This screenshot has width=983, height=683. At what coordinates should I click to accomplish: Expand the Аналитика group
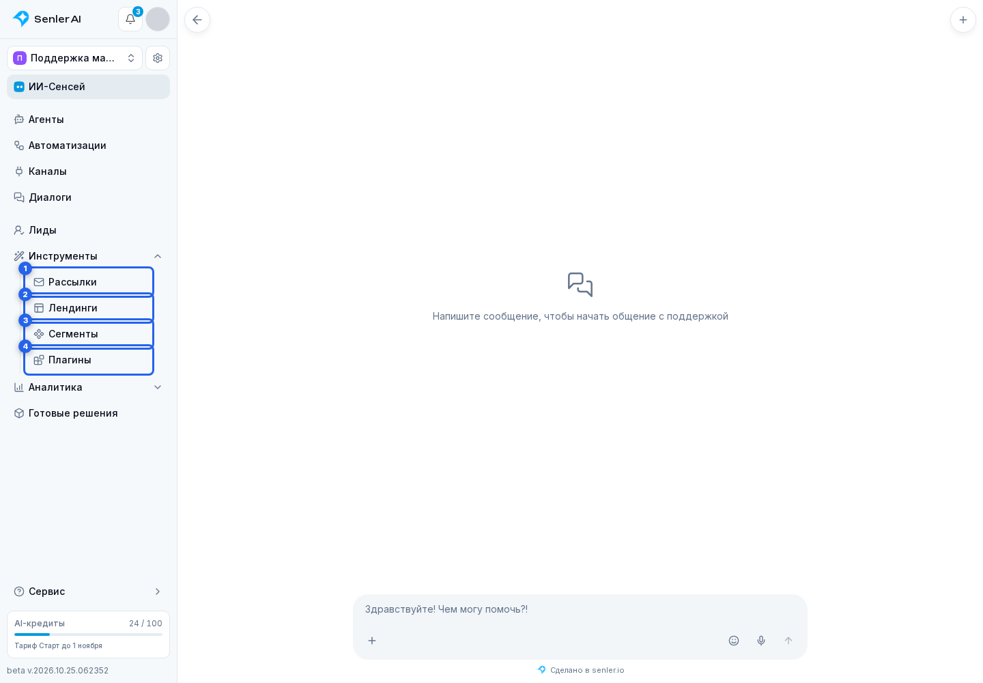[88, 387]
